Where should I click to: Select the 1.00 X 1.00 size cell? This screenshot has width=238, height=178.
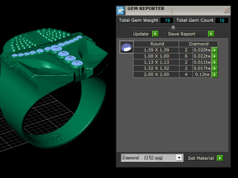156,56
